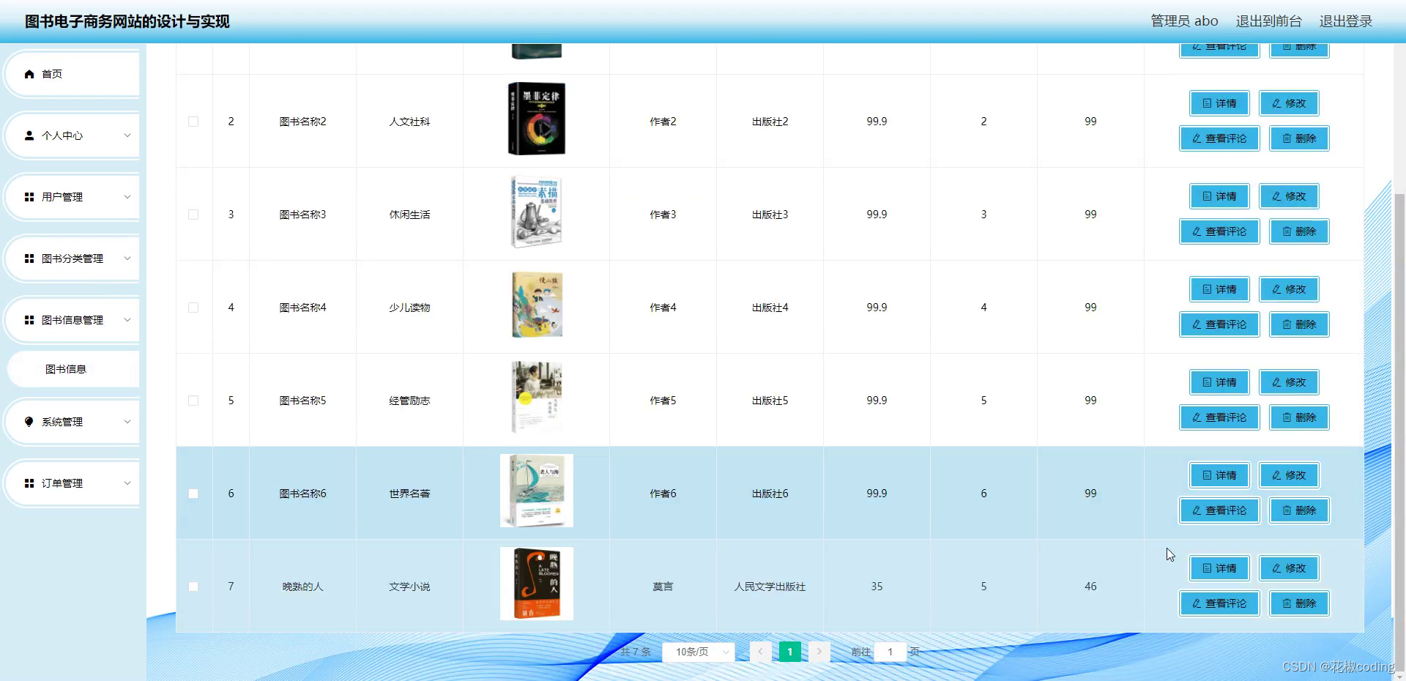Click 修改 button for 图书名称2
Viewport: 1406px width, 681px height.
[x=1289, y=103]
